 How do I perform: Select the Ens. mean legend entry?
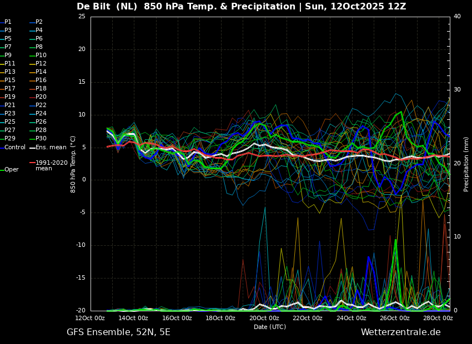48,148
